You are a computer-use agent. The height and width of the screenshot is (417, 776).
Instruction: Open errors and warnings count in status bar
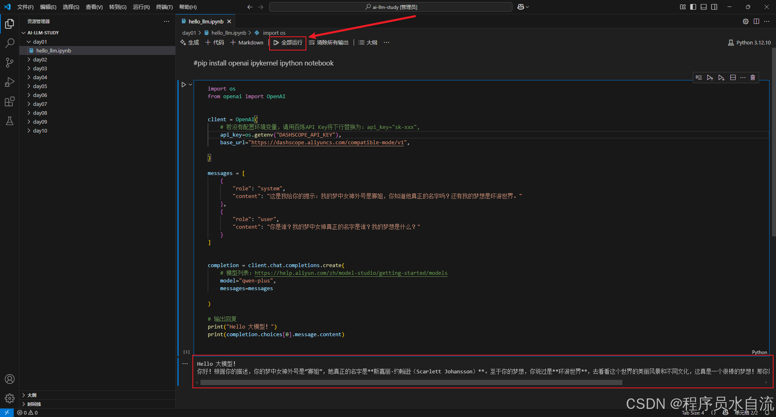tap(27, 413)
